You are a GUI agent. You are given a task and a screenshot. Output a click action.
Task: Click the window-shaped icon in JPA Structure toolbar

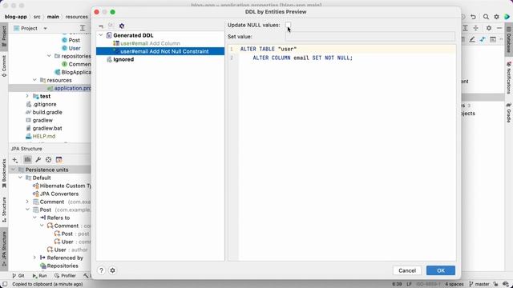pos(59,160)
